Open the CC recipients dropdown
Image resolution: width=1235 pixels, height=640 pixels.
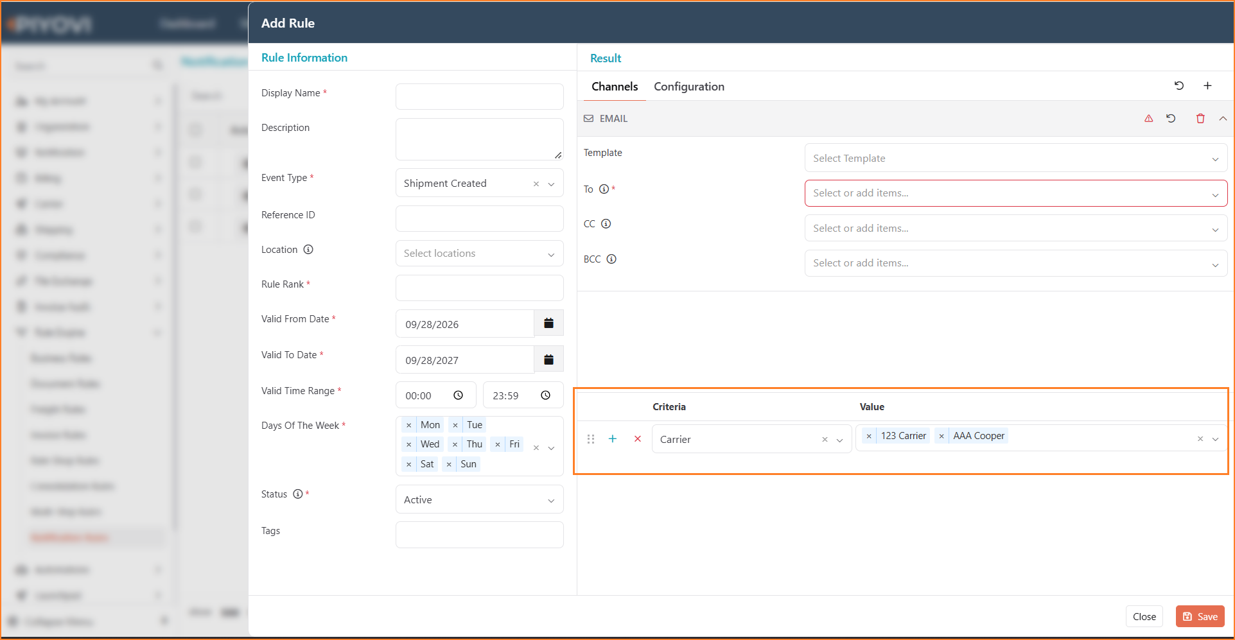coord(1015,229)
